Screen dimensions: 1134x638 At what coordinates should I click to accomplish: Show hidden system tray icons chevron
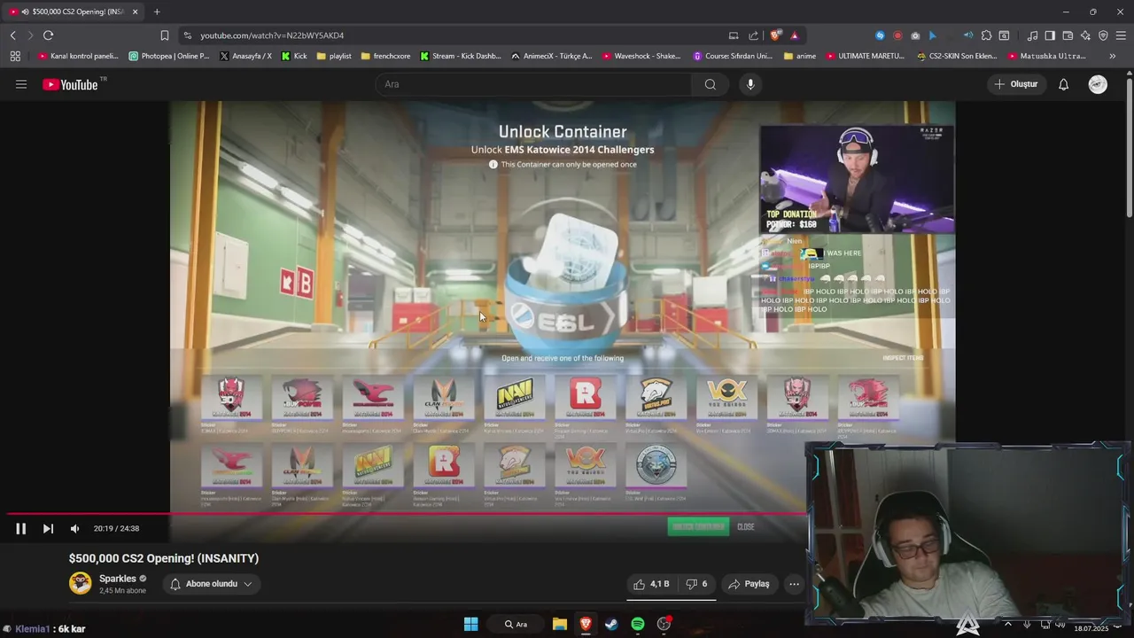[1007, 624]
